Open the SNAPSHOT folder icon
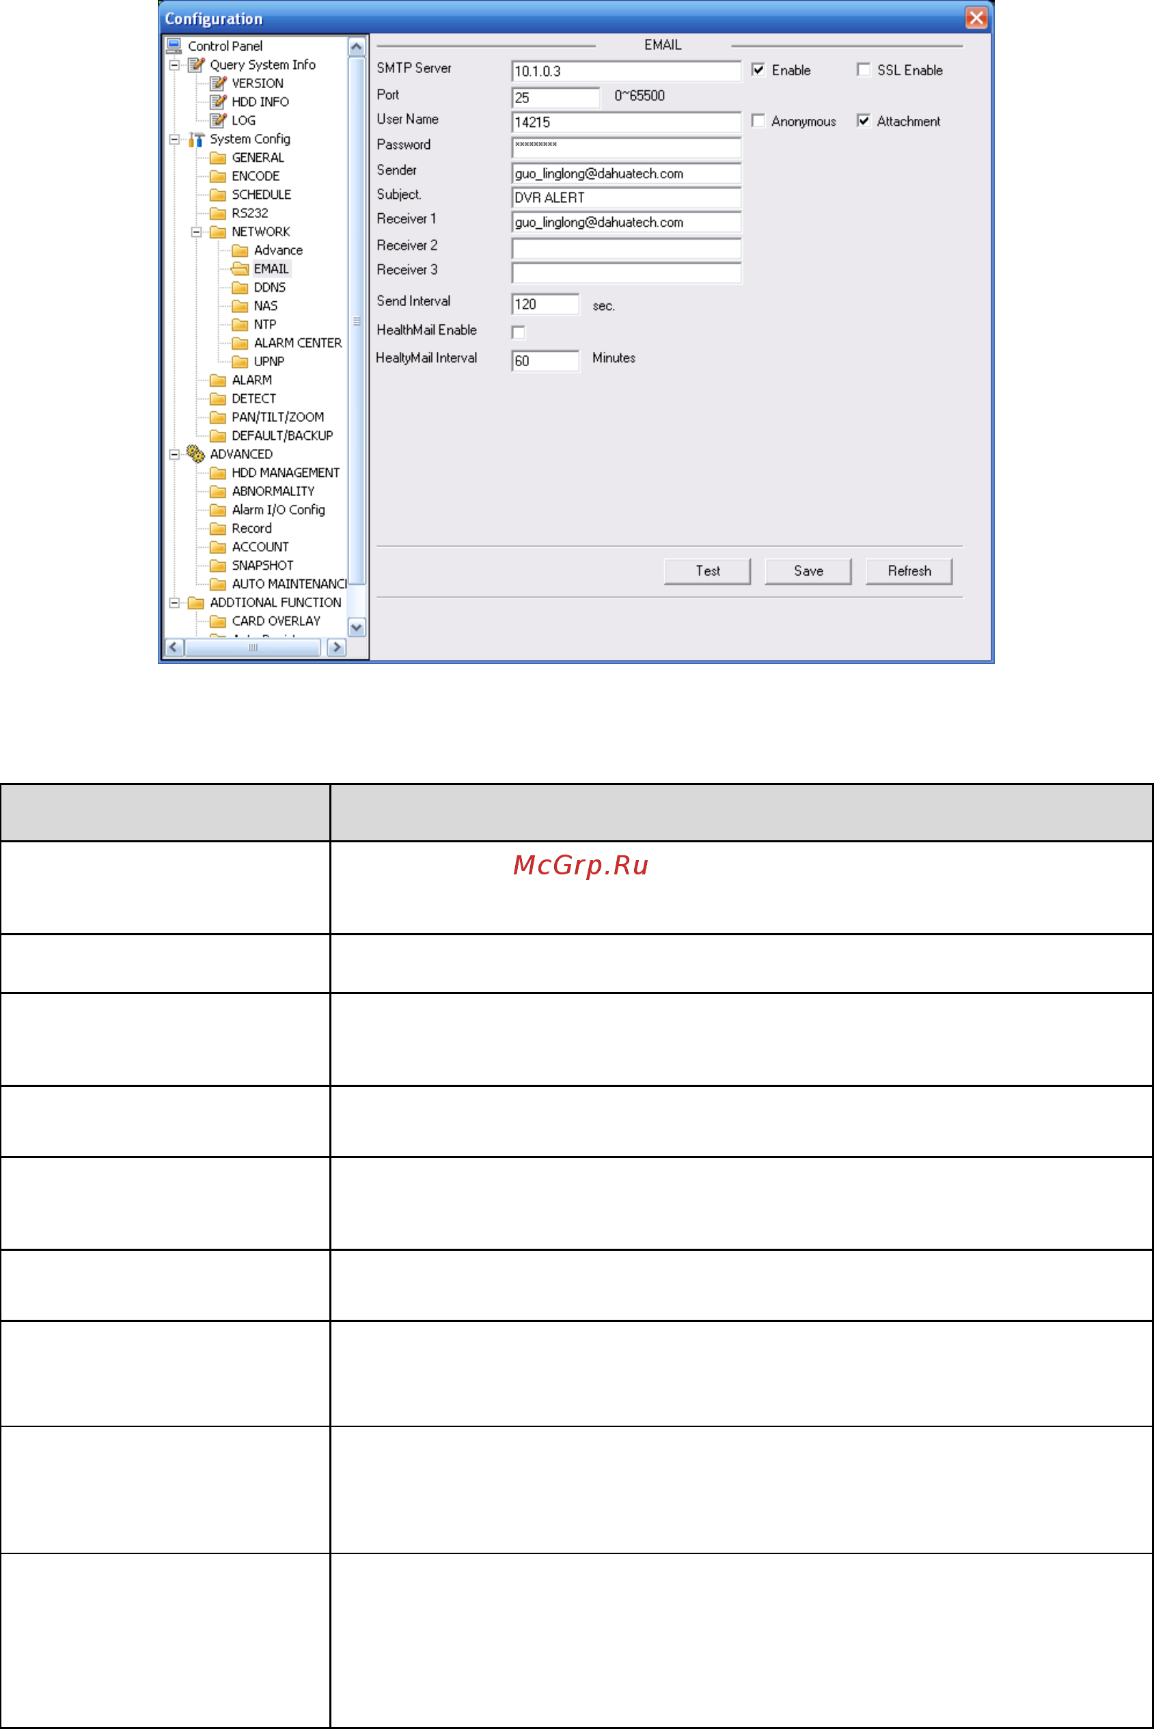1154x1729 pixels. coord(218,566)
